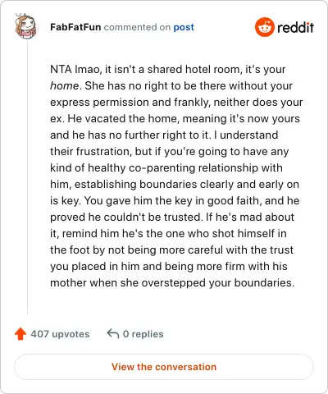Screen dimensions: 328x394
Task: Click the orange upvote arrow icon
Action: [x=20, y=334]
